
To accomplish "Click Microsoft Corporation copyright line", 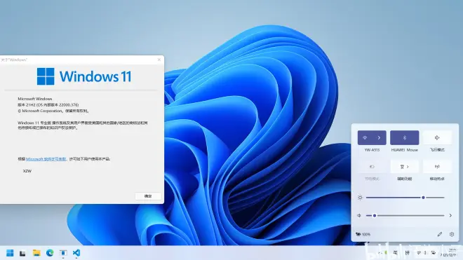I will 53,111.
